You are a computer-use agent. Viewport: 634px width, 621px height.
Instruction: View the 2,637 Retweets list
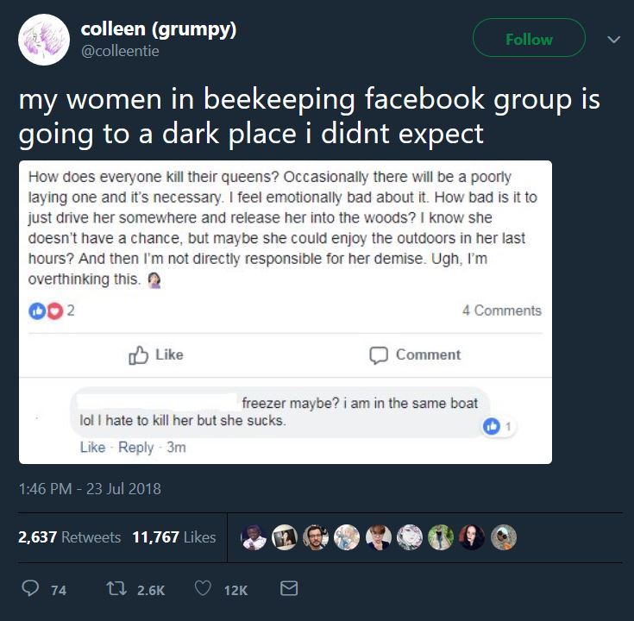69,536
